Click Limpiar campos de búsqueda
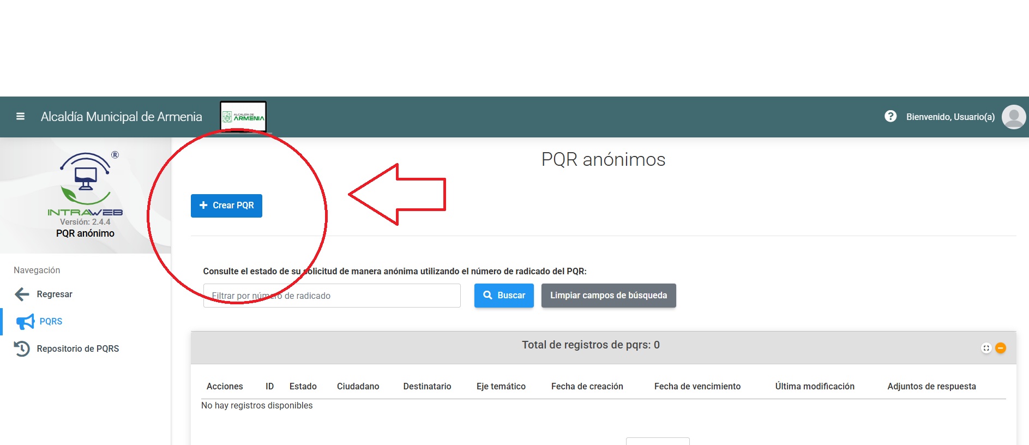This screenshot has height=445, width=1029. pos(608,296)
